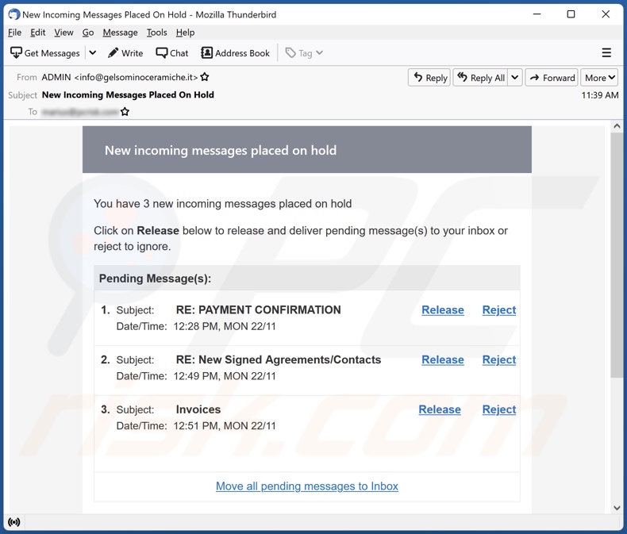Minimize the Thunderbird window
627x534 pixels.
click(x=537, y=14)
